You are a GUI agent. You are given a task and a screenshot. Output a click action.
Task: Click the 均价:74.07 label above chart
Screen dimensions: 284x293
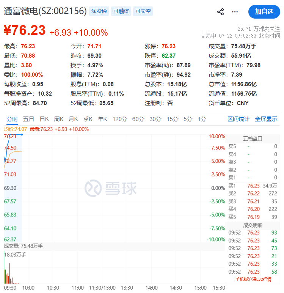click(x=16, y=129)
